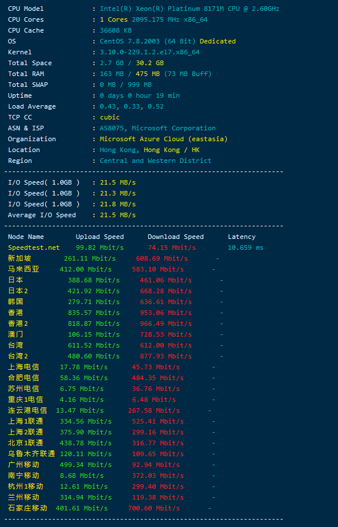Click the Download Speed column header
This screenshot has width=338, height=527.
[x=175, y=237]
